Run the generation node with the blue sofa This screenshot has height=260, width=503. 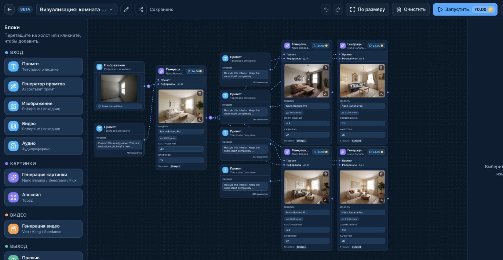click(x=376, y=45)
